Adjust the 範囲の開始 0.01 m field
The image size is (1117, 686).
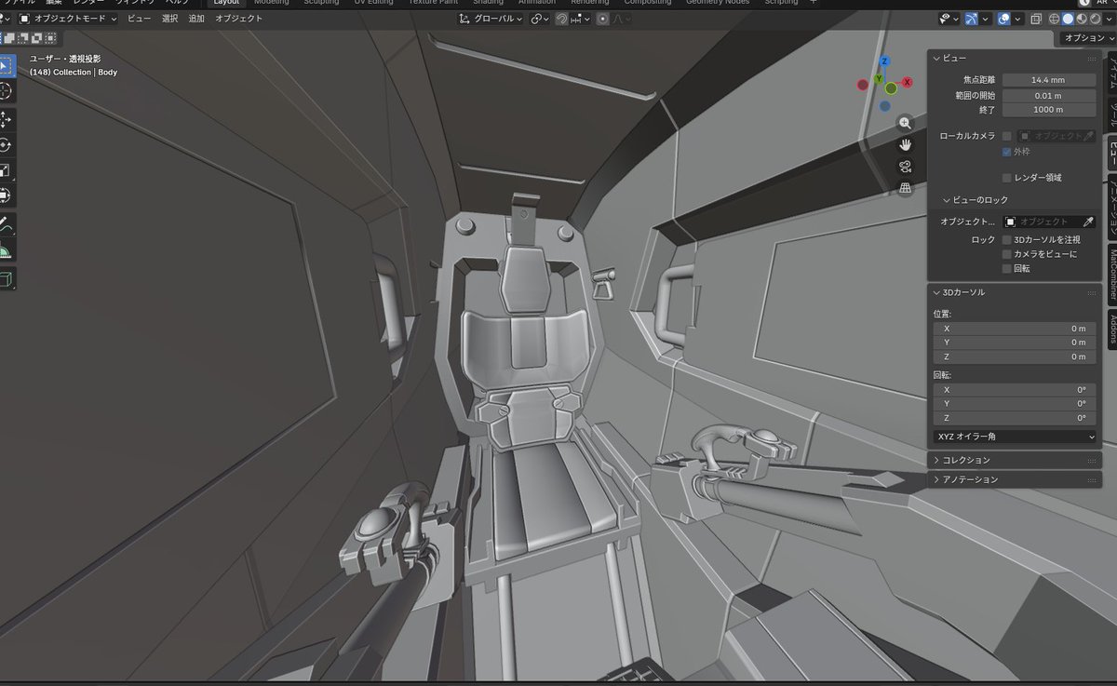(1048, 95)
